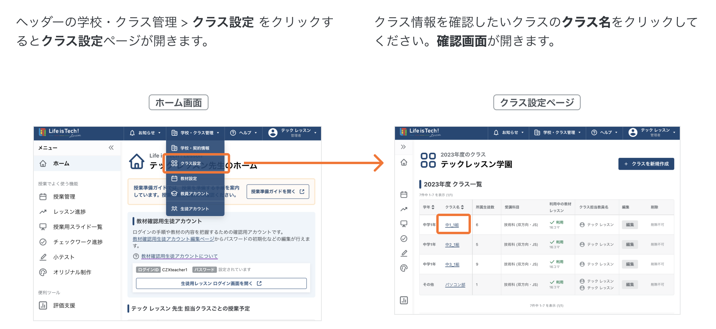Image resolution: width=716 pixels, height=329 pixels.
Task: Click 生徒用レッスン ログイン画面を開く button
Action: [221, 283]
